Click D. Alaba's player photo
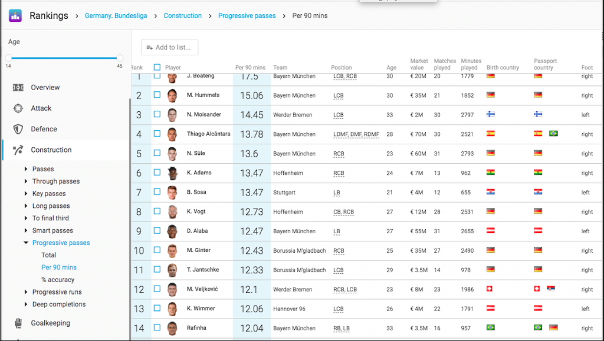604x341 pixels. point(172,231)
